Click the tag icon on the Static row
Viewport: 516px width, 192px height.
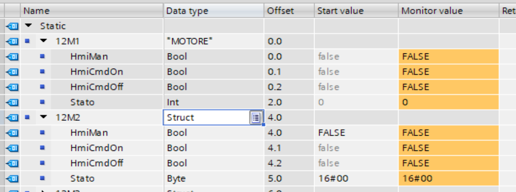(12, 26)
